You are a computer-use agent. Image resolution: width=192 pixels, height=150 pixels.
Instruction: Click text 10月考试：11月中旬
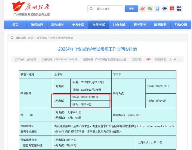click(x=150, y=142)
